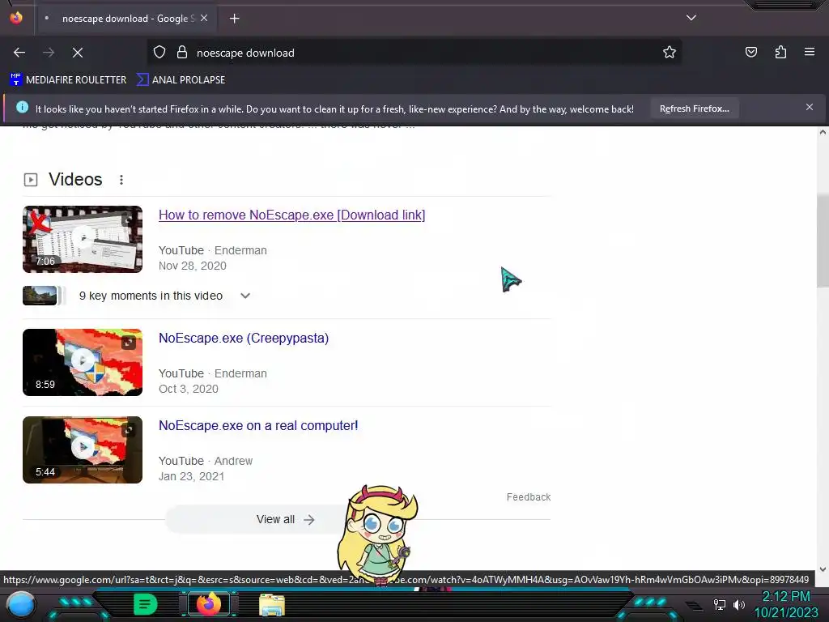Click the network tray icon
The image size is (829, 622).
(x=720, y=604)
